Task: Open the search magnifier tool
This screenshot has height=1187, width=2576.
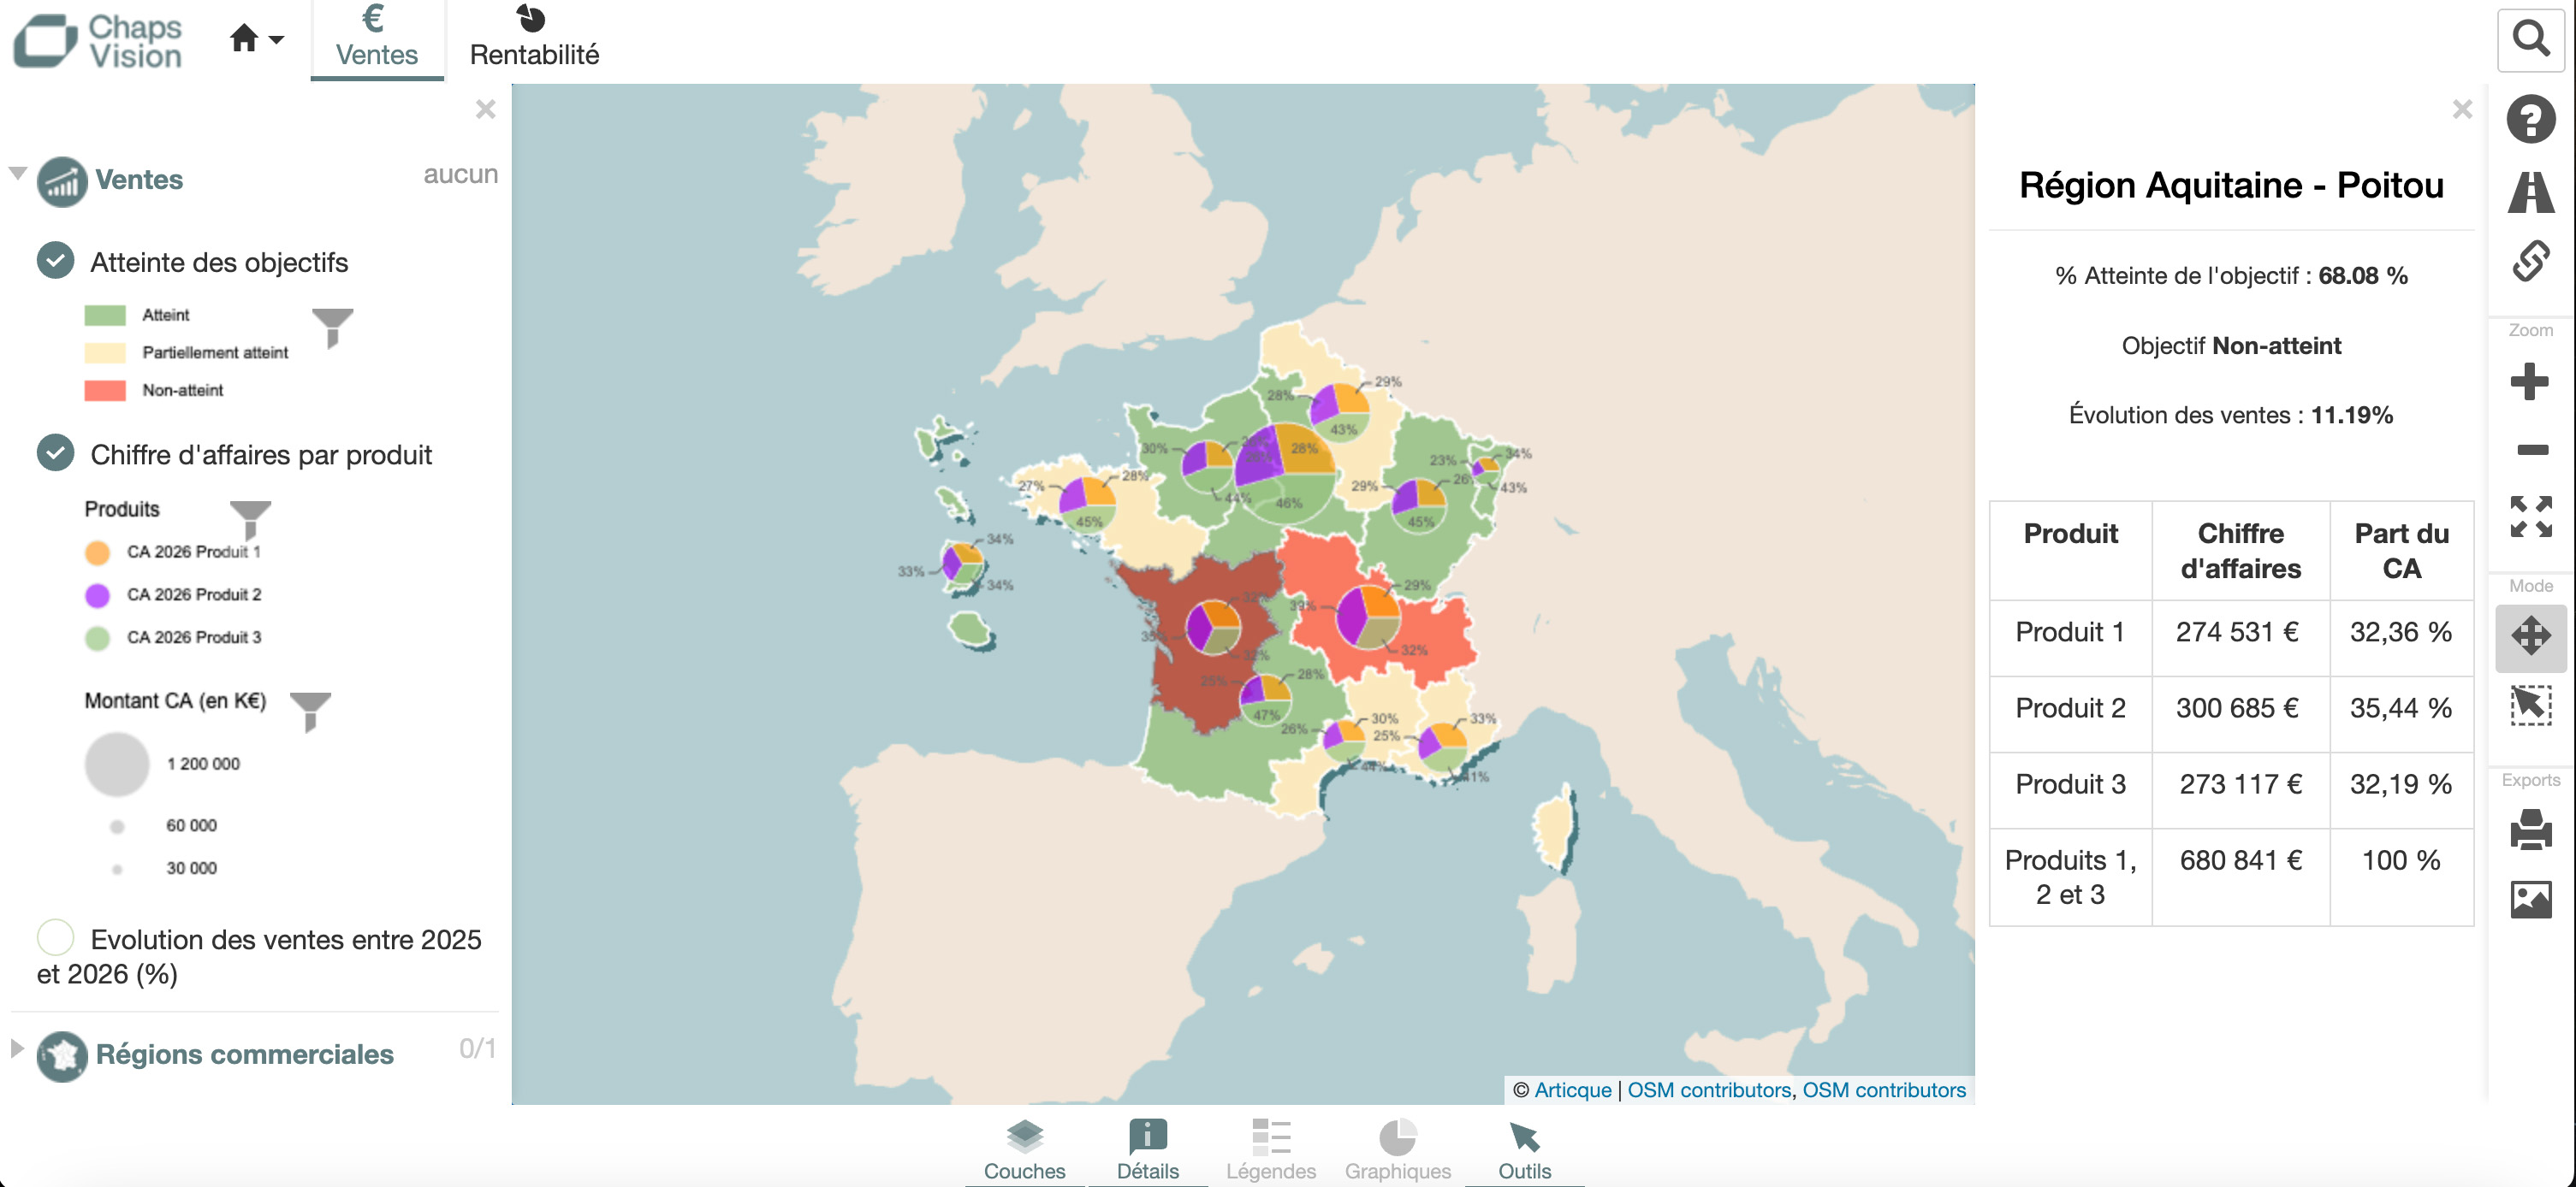Action: coord(2530,40)
